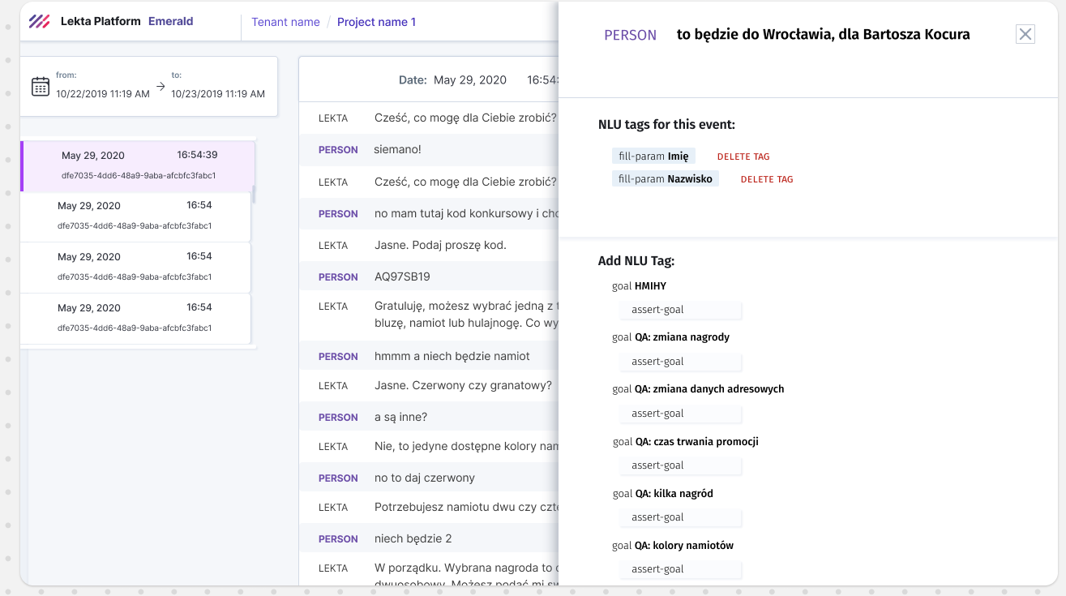Select the session at 16:54:39

[x=138, y=165]
